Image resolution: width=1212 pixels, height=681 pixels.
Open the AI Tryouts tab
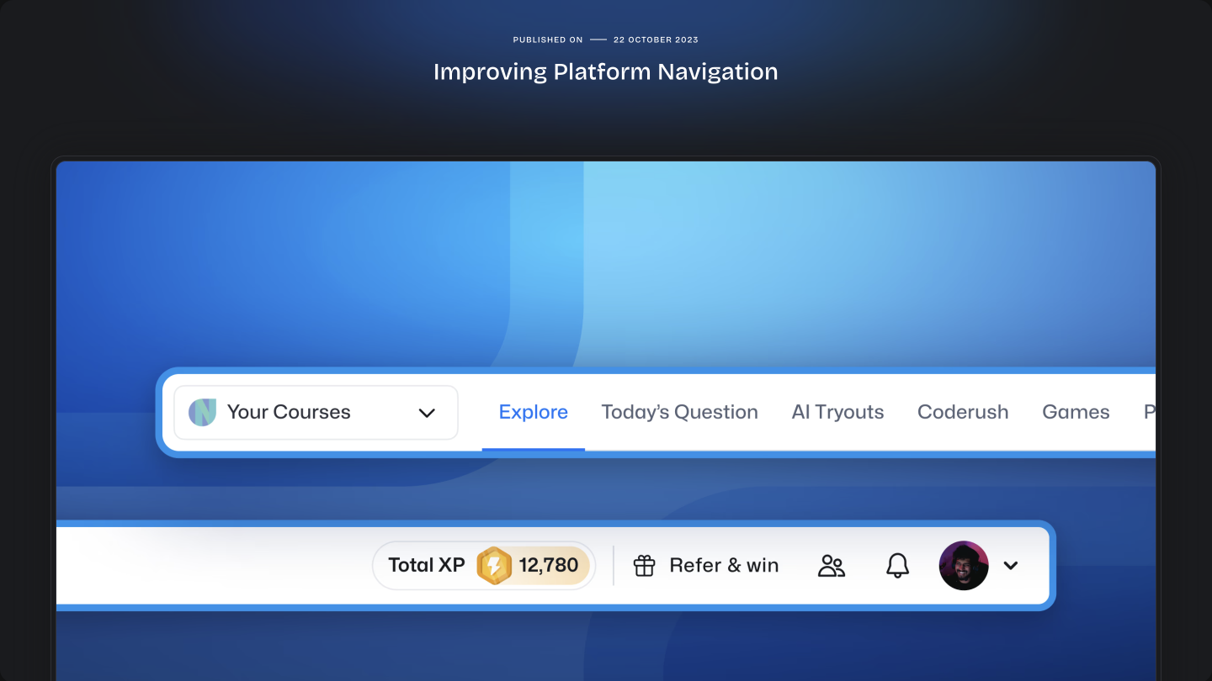point(837,412)
